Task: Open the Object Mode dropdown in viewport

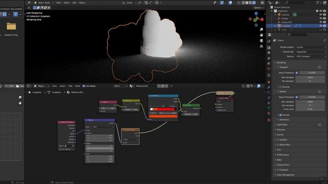Action: coord(44,3)
